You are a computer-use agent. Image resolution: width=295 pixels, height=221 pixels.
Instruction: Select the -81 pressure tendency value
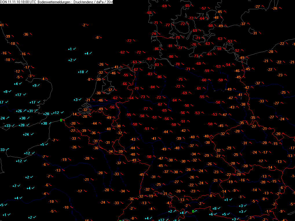click(x=170, y=46)
